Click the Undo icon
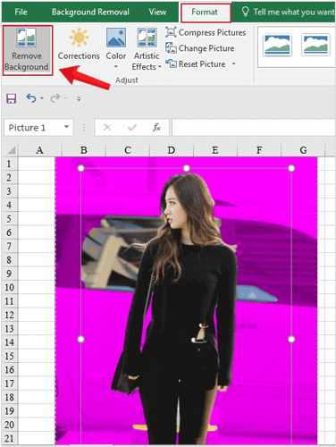 (x=31, y=97)
